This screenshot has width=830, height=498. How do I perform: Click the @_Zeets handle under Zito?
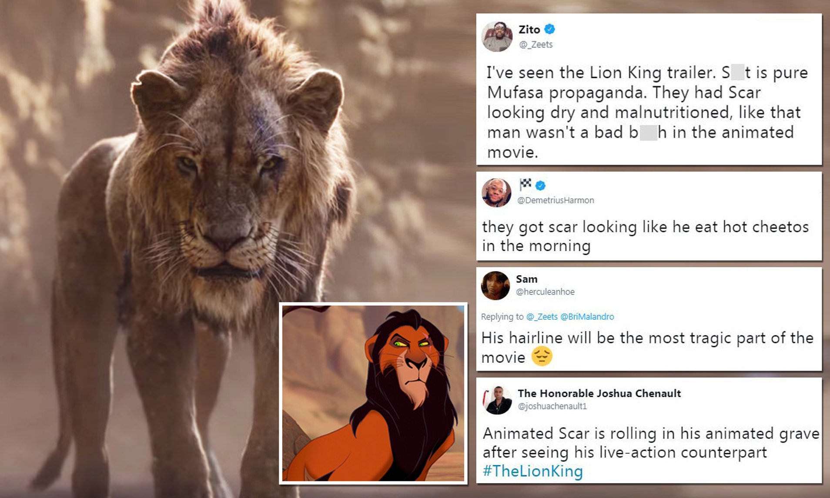535,44
